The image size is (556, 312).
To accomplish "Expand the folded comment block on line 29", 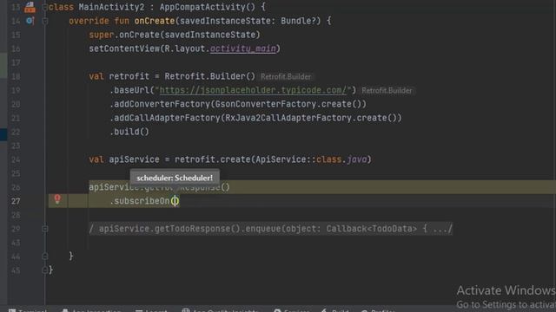I will (45, 229).
